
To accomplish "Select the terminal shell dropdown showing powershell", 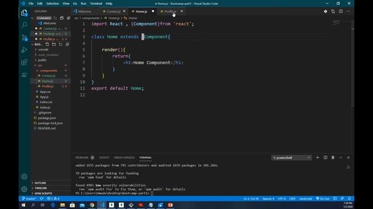I will pos(291,157).
